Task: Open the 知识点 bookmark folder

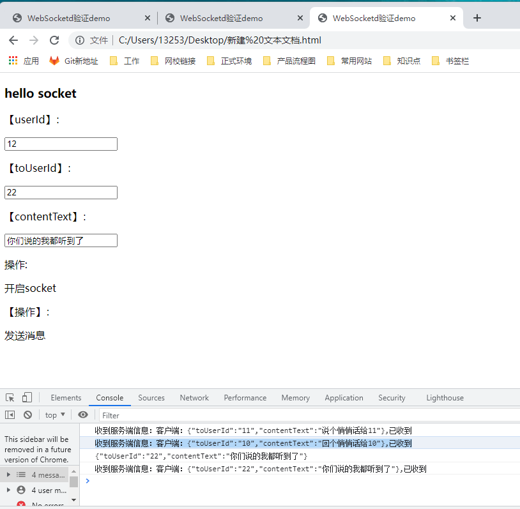Action: (x=402, y=61)
